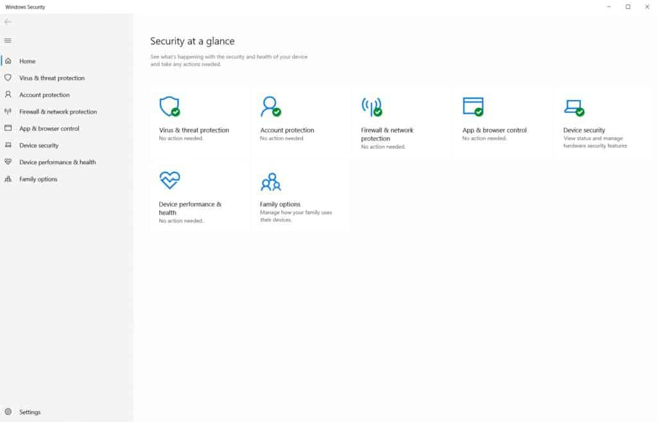Click the large Account protection person icon
Screen dimensions: 657x422
[271, 106]
